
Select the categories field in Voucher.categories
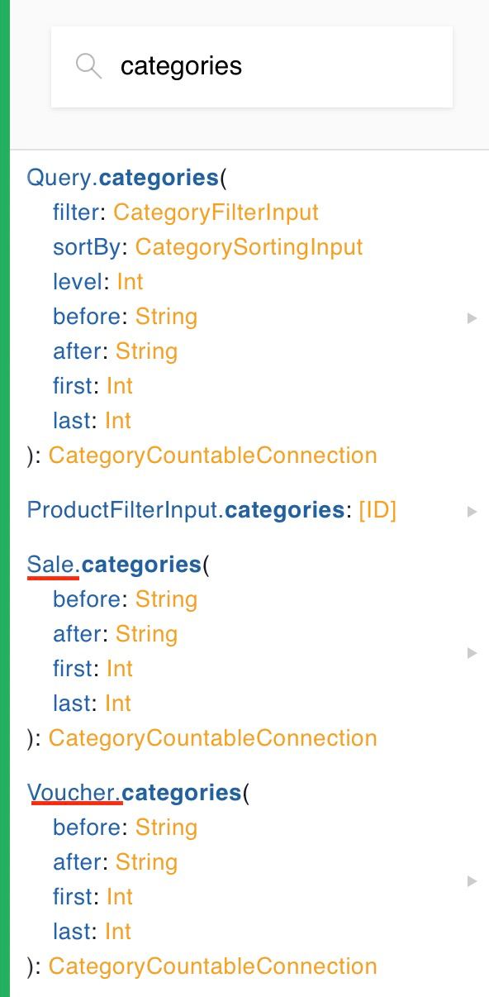tap(182, 793)
